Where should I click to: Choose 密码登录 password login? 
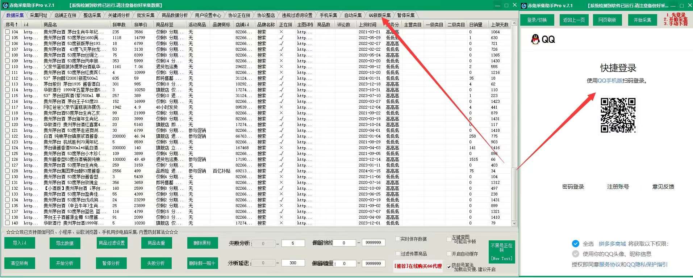[573, 187]
